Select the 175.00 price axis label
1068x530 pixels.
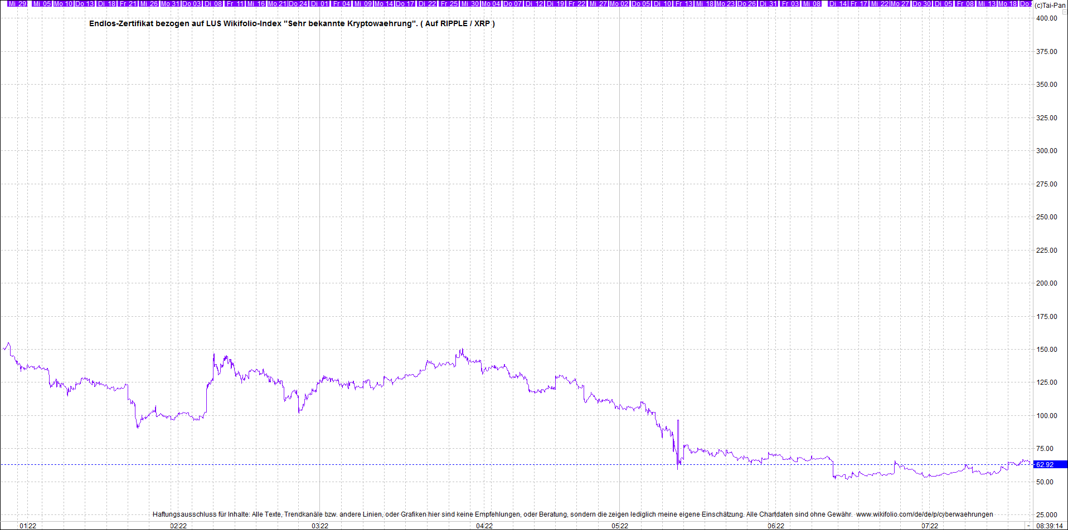tap(1046, 317)
